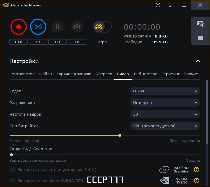Screen dimensions: 210x187
Task: Open the Горячие клавиши tab
Action: [74, 74]
